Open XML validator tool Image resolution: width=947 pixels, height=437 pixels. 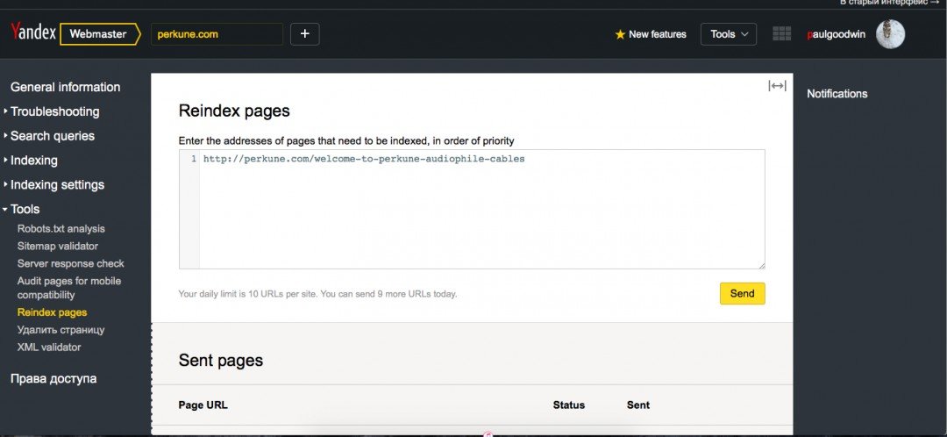click(x=49, y=347)
